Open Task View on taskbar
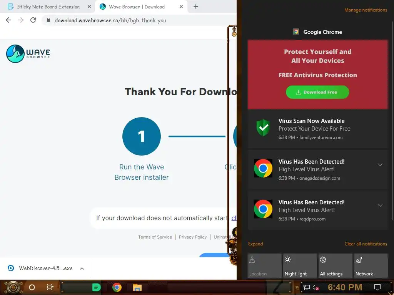The height and width of the screenshot is (295, 394). (50, 287)
